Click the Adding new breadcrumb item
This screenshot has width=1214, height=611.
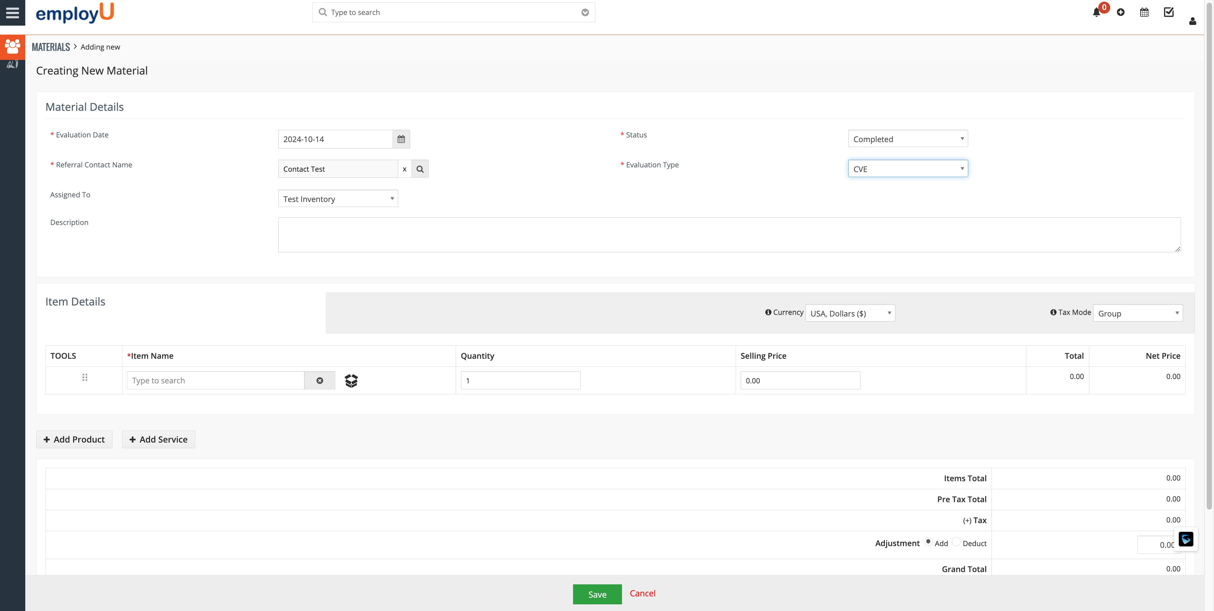[x=99, y=47]
